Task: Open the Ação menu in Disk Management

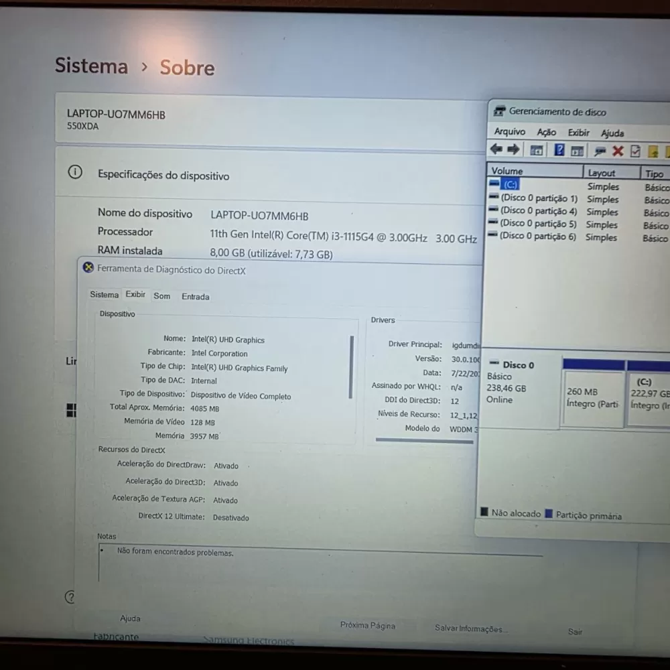Action: coord(546,133)
